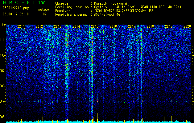Click the Observer label
The width and height of the screenshot is (194, 123).
(x=63, y=3)
